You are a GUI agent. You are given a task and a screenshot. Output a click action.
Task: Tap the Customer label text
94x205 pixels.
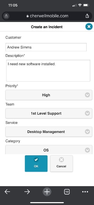pyautogui.click(x=13, y=37)
